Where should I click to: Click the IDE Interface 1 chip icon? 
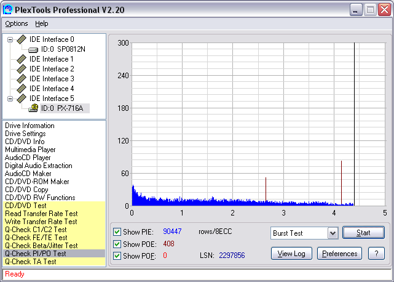point(22,59)
